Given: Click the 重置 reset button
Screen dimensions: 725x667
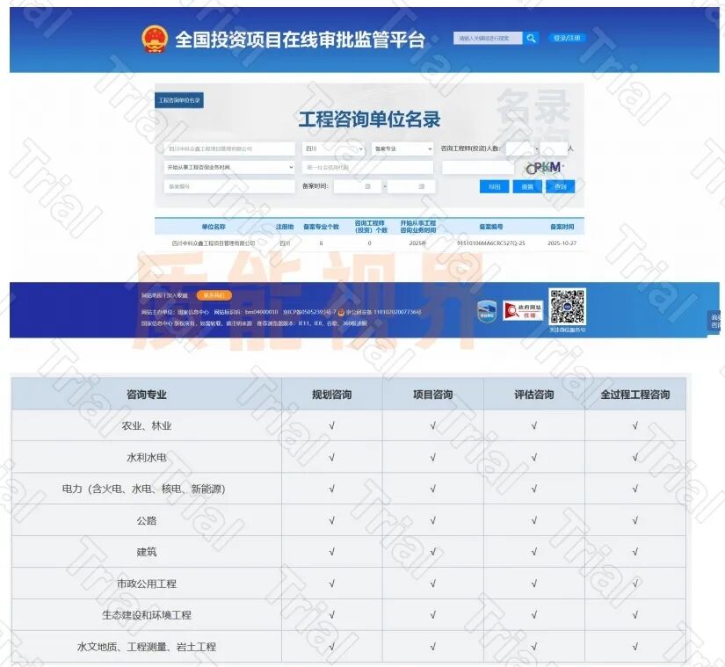Looking at the screenshot, I should 527,186.
